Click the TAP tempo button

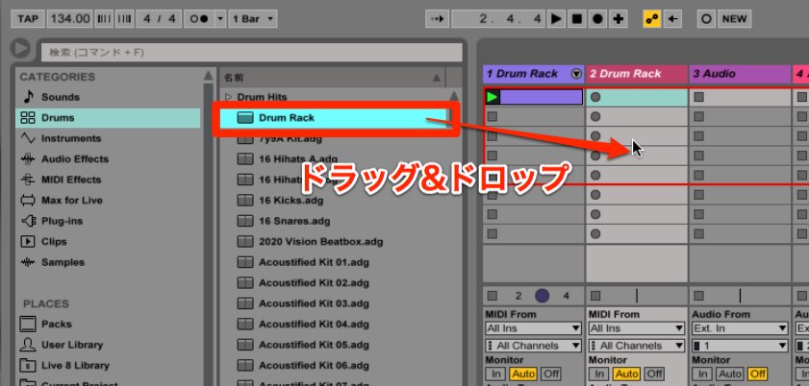click(x=28, y=19)
